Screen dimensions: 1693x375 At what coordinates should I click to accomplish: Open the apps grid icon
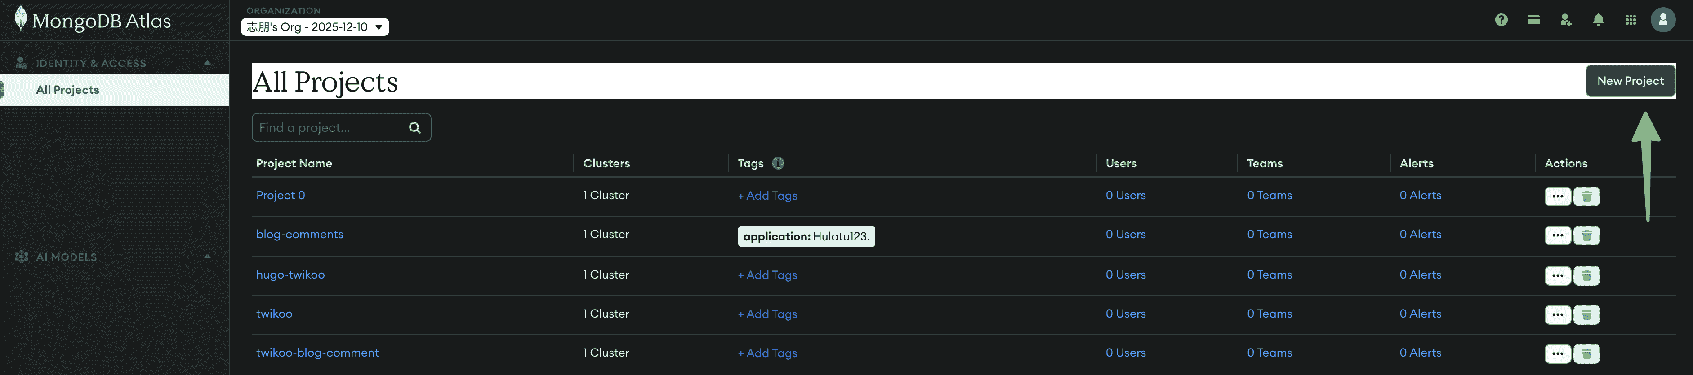[x=1631, y=20]
